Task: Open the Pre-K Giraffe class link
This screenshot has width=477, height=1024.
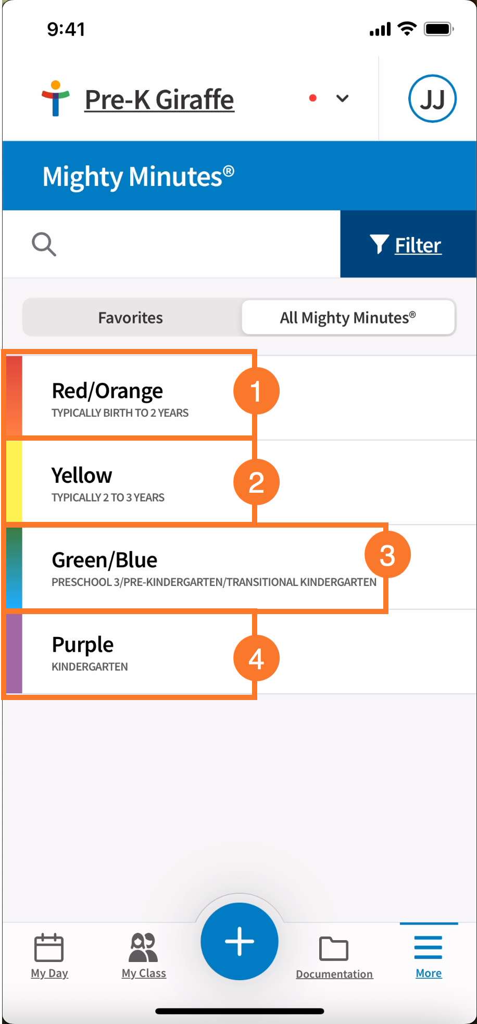Action: [159, 98]
